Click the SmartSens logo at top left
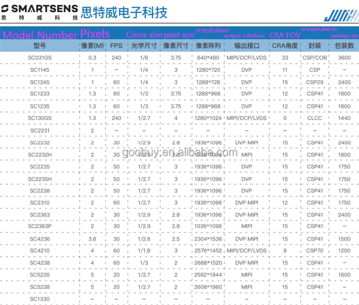 pos(39,12)
